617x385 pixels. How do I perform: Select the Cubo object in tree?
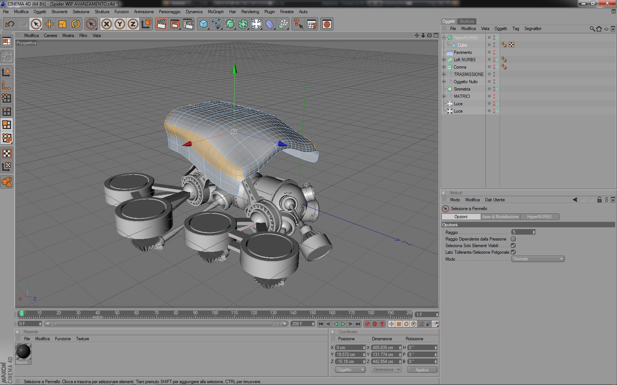pyautogui.click(x=462, y=45)
